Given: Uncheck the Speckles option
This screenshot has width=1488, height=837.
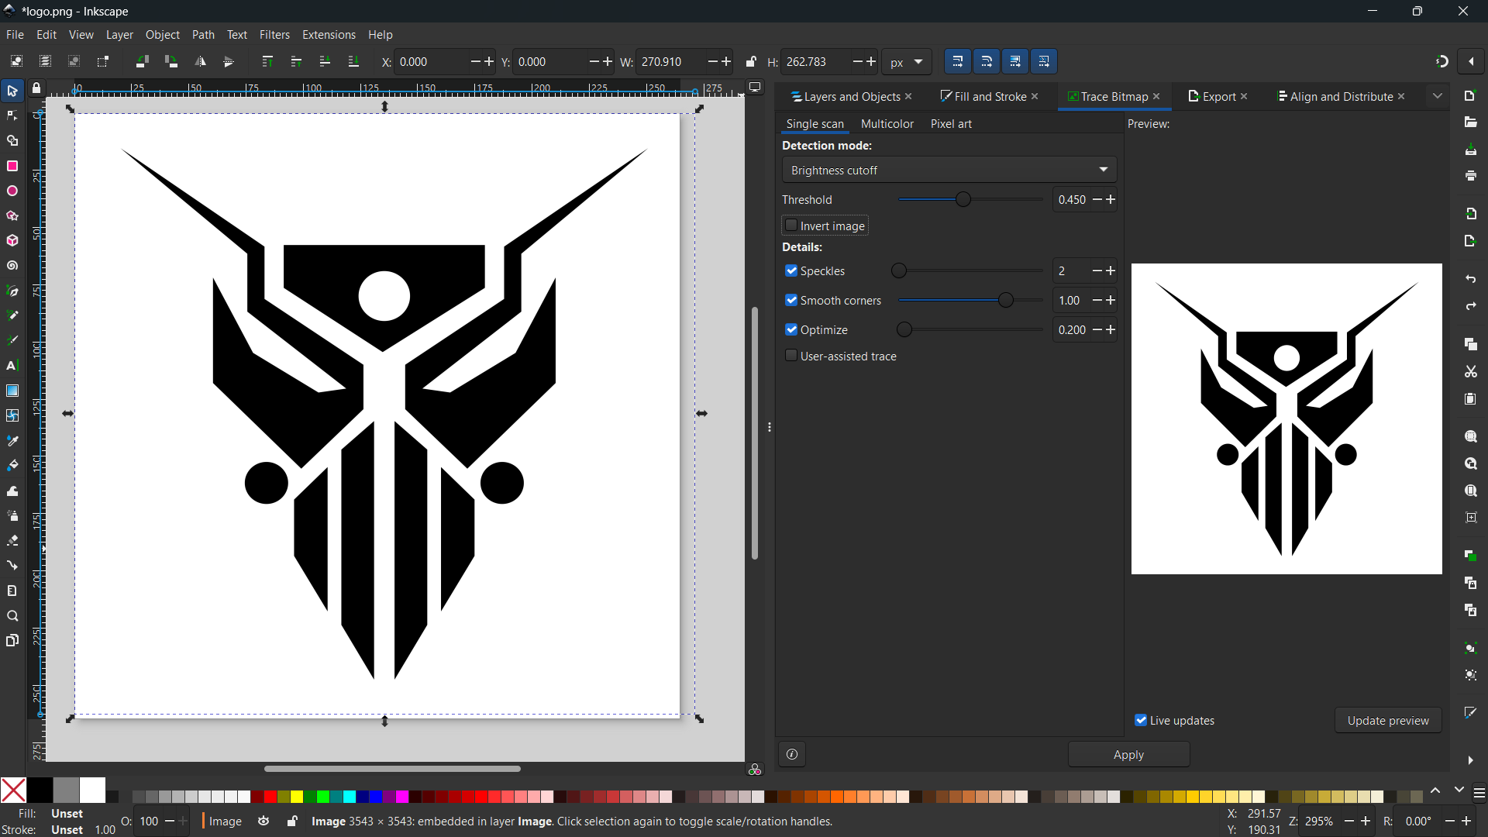Looking at the screenshot, I should pos(791,271).
